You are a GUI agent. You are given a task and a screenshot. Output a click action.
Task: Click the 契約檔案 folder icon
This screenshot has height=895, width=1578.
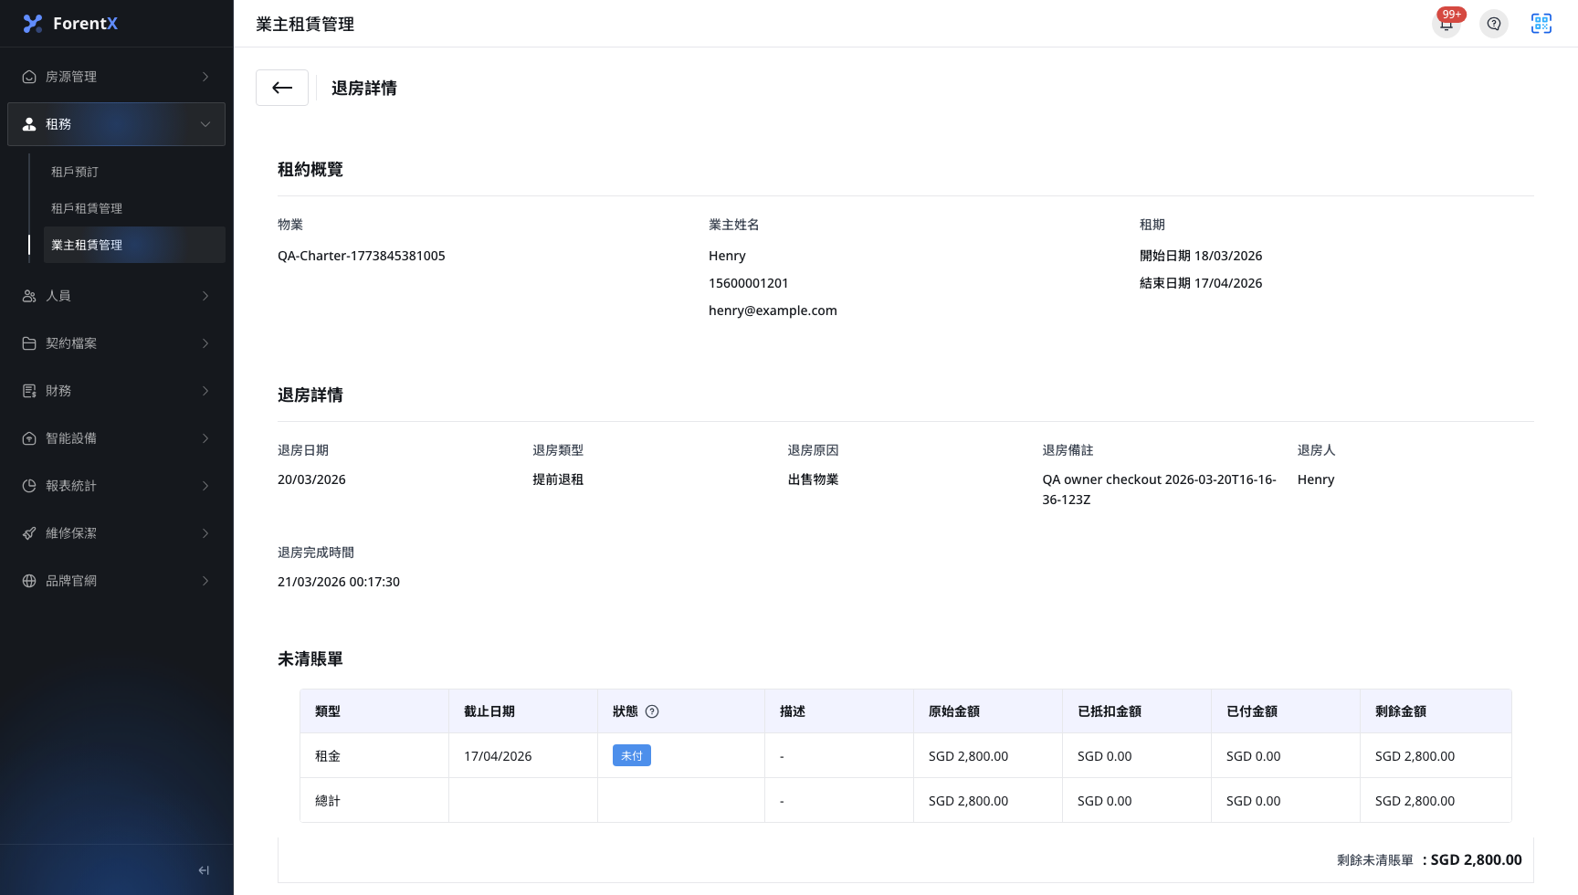click(29, 343)
